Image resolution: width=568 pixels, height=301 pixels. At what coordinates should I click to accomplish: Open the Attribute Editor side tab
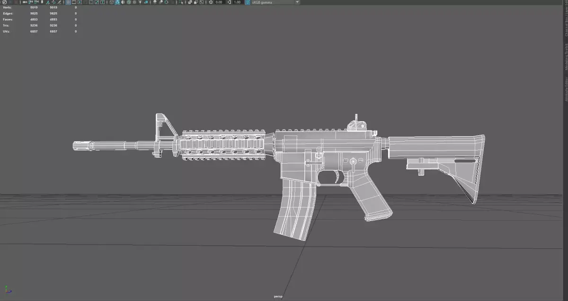pyautogui.click(x=566, y=90)
